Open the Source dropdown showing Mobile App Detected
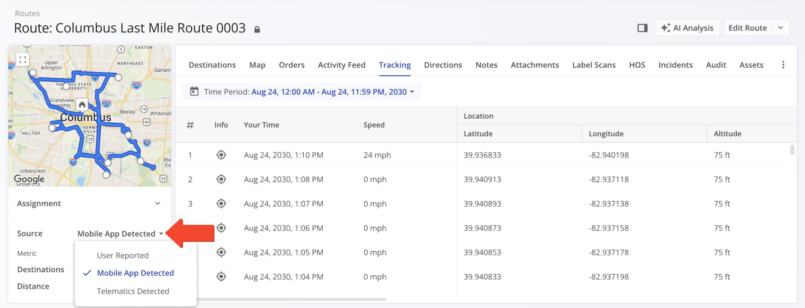 tap(120, 234)
